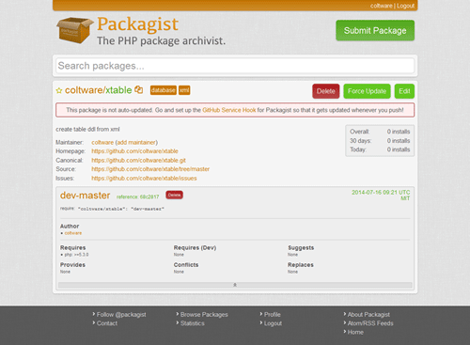The width and height of the screenshot is (470, 345).
Task: Delete the dev-master version
Action: click(x=174, y=195)
